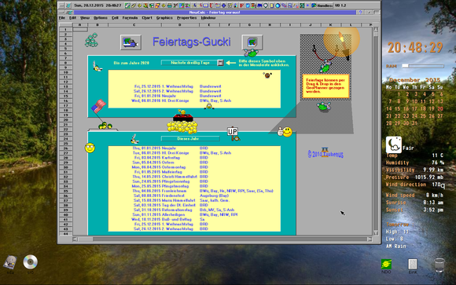Open the Options menu
The height and width of the screenshot is (285, 456).
(101, 18)
